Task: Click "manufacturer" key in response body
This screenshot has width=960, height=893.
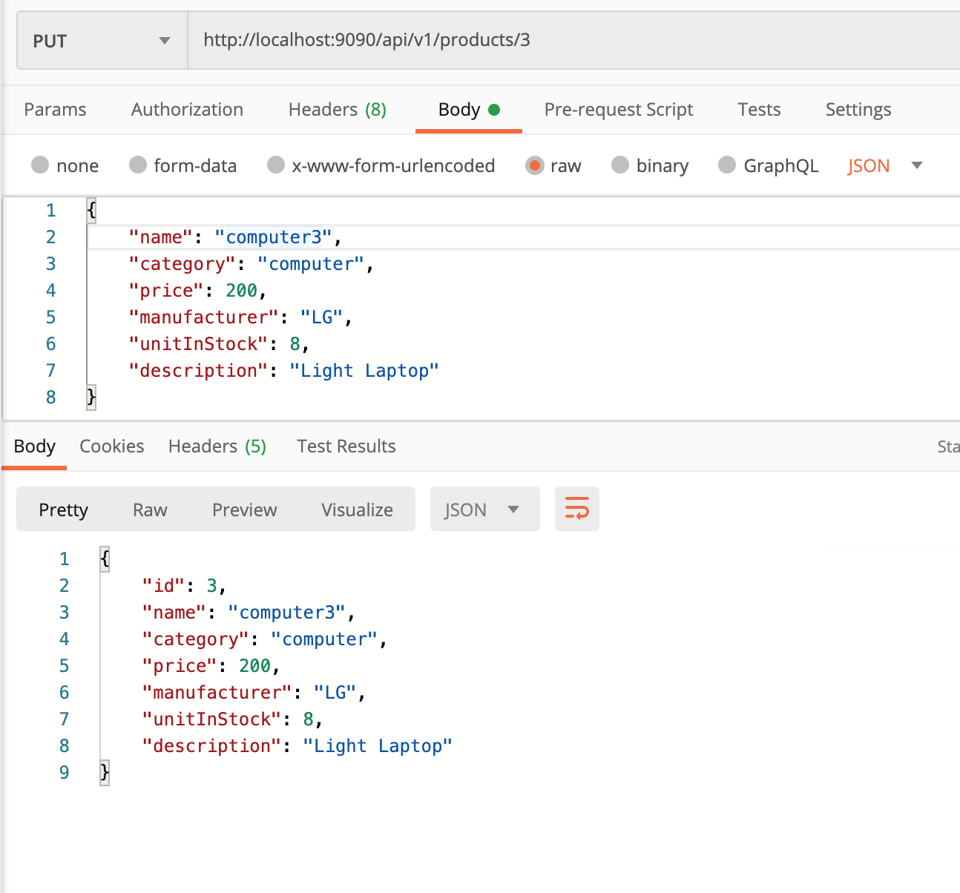Action: [217, 693]
